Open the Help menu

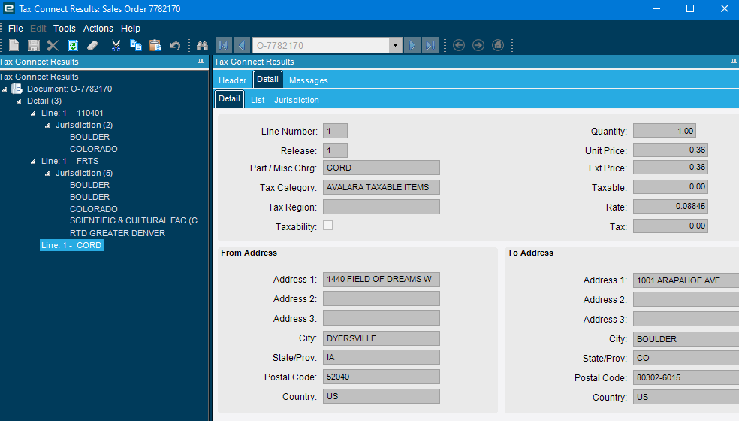131,29
